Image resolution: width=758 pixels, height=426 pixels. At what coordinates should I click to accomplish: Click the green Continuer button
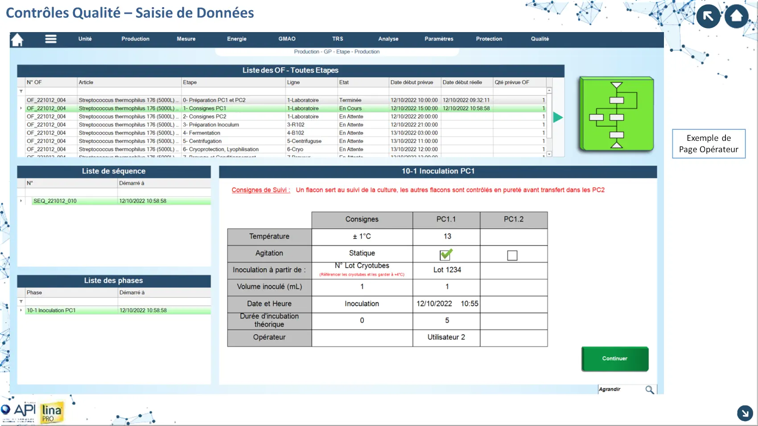tap(614, 359)
